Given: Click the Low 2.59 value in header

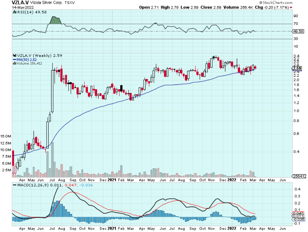Looking at the screenshot, I should coord(189,7).
